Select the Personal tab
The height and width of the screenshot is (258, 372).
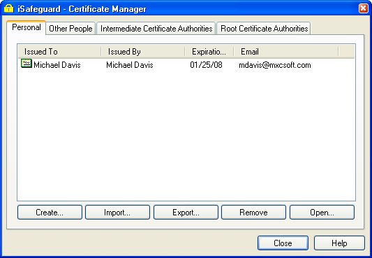(x=27, y=27)
